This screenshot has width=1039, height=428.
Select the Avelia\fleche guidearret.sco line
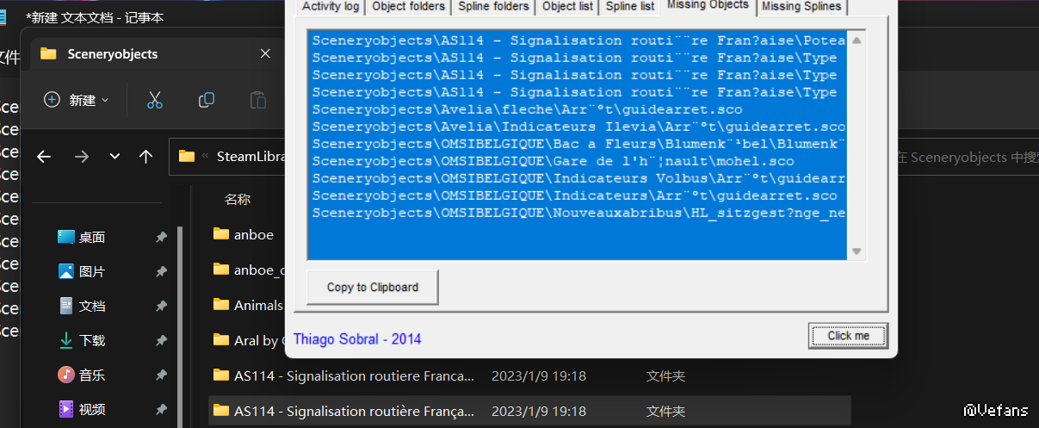[527, 109]
